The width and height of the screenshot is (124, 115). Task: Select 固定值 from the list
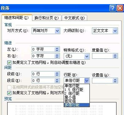coord(77,101)
